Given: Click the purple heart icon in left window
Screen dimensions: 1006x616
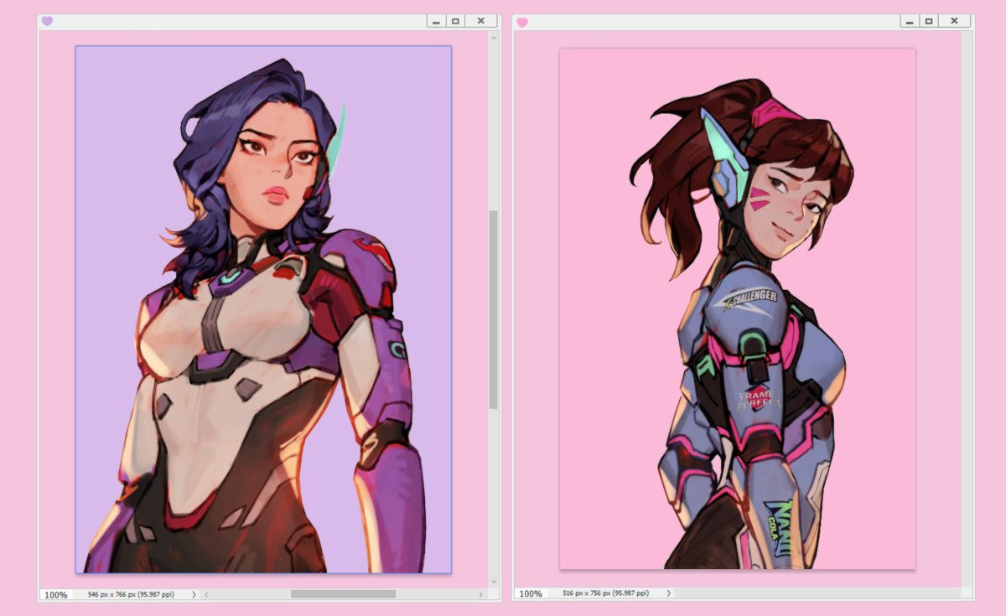Looking at the screenshot, I should (47, 21).
